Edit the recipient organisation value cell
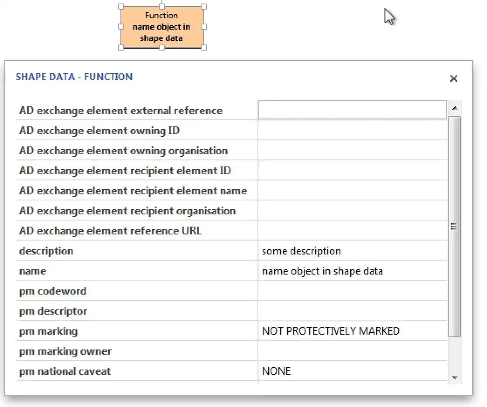Image resolution: width=487 pixels, height=407 pixels. coord(352,211)
